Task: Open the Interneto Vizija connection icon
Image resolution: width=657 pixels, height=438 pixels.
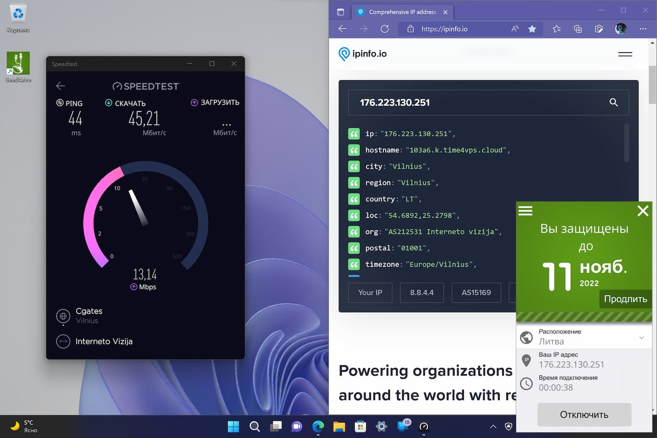Action: click(63, 341)
